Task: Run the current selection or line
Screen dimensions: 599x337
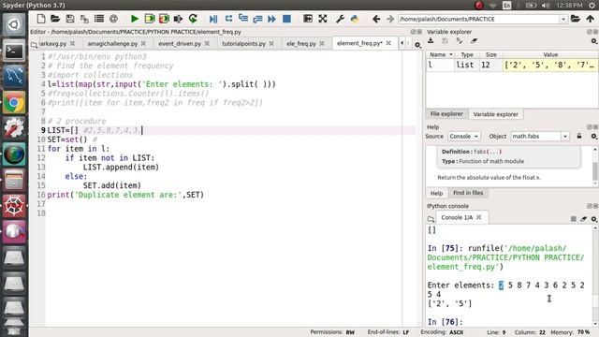Action: click(178, 19)
